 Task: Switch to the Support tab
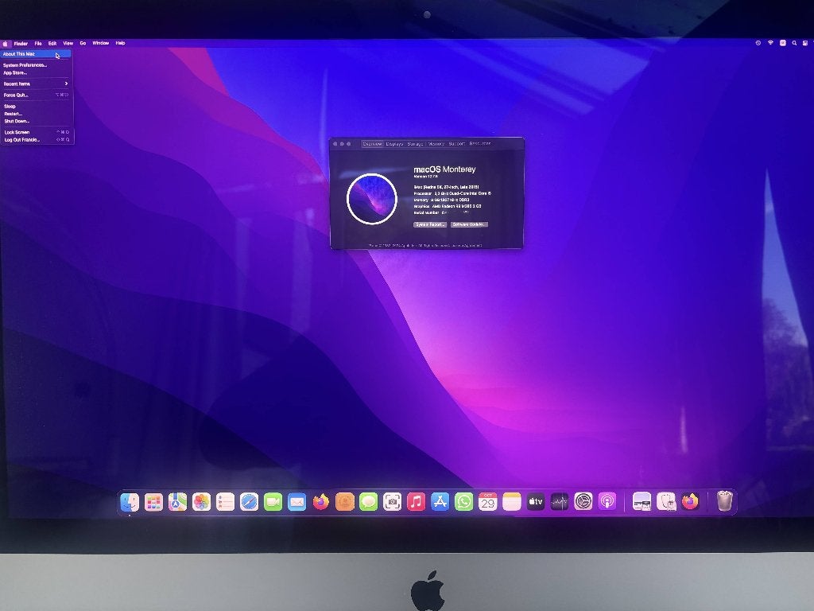(x=457, y=143)
